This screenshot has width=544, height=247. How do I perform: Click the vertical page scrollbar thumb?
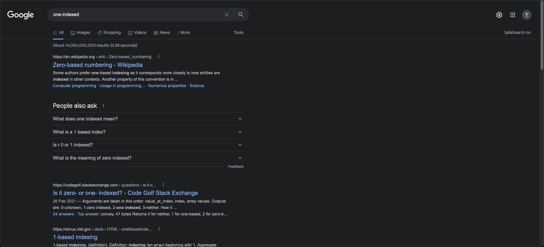point(542,35)
